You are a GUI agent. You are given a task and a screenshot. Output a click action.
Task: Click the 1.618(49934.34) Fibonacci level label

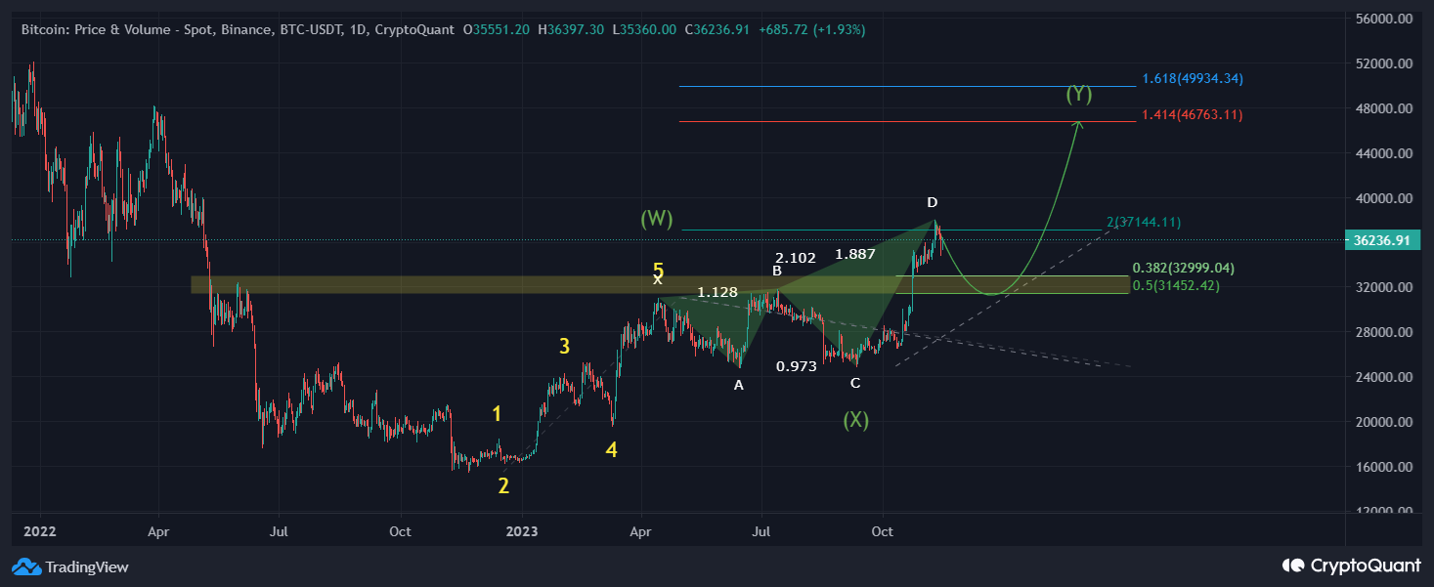(x=1192, y=77)
